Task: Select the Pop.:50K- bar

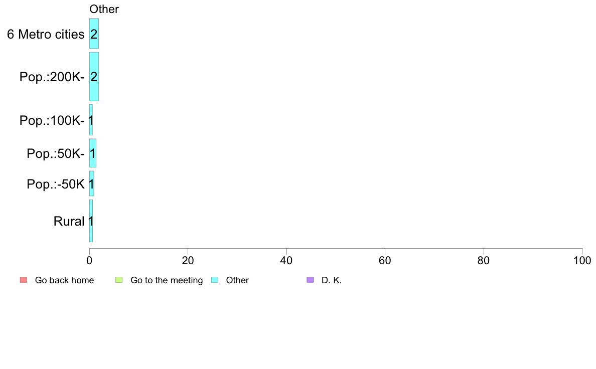Action: click(x=93, y=153)
